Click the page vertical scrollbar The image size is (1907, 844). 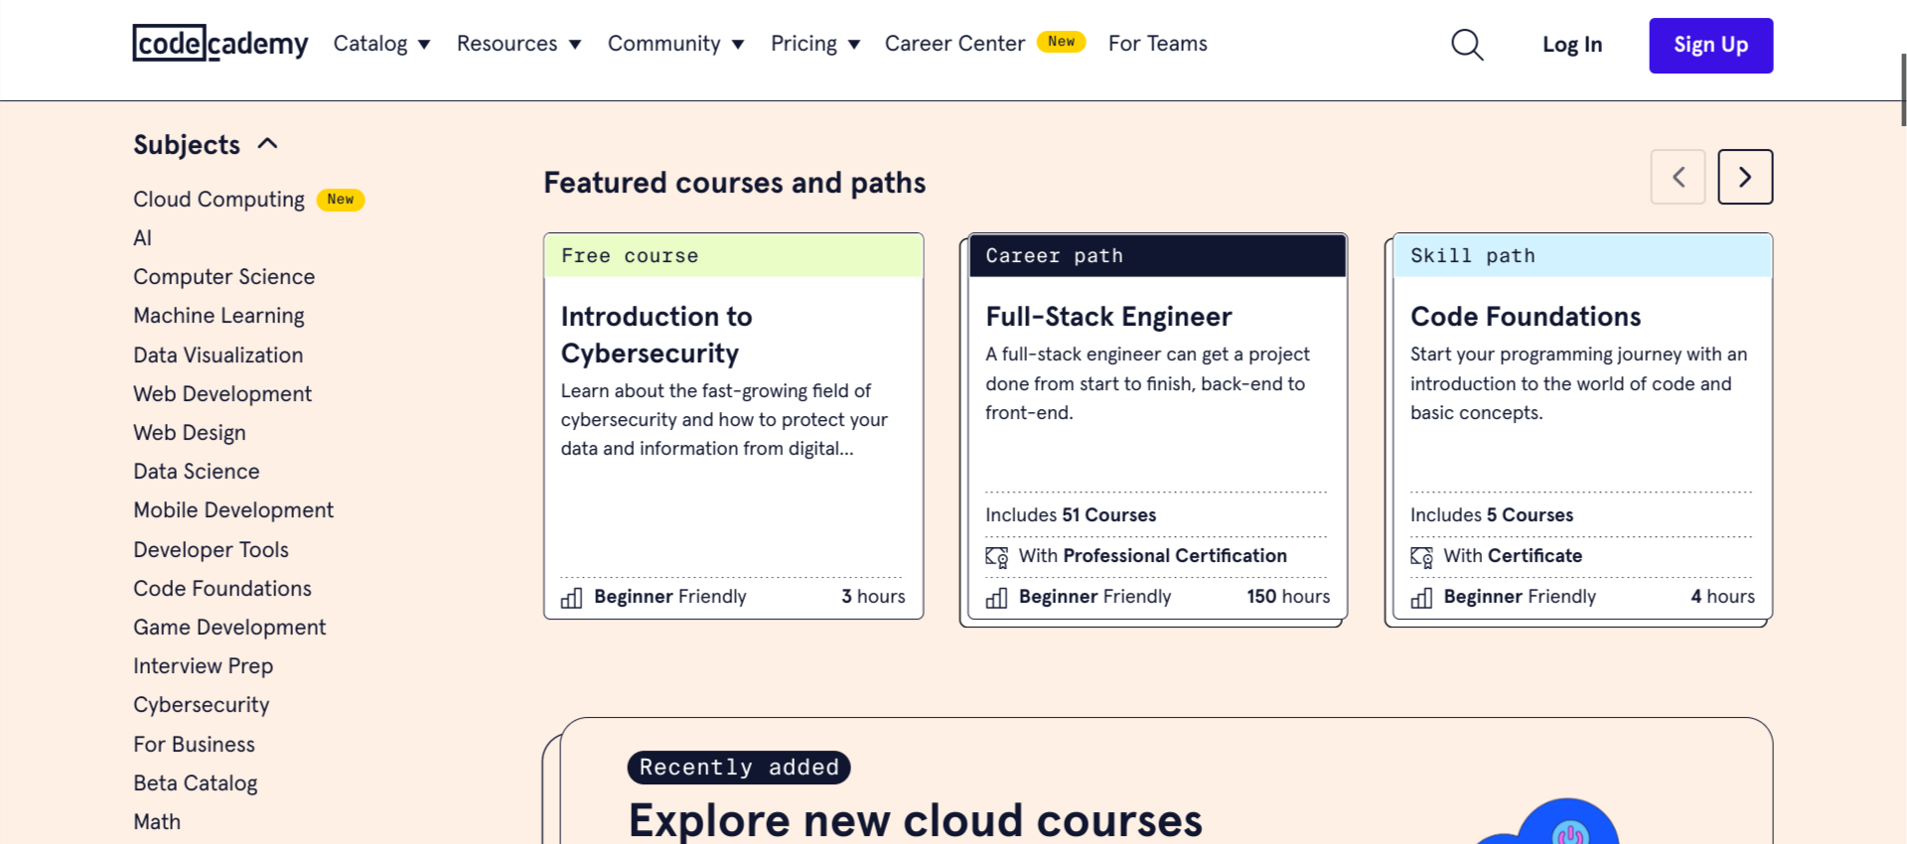[x=1902, y=89]
